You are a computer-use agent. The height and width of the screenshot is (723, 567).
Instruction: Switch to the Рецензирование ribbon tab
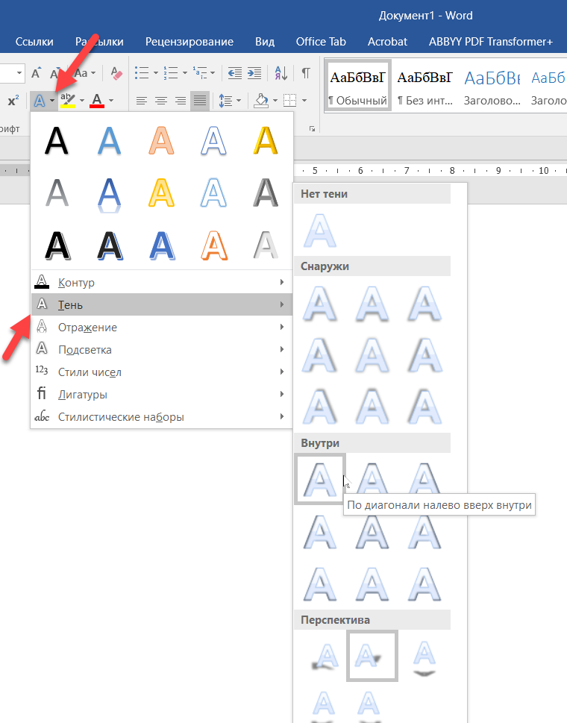[x=189, y=42]
